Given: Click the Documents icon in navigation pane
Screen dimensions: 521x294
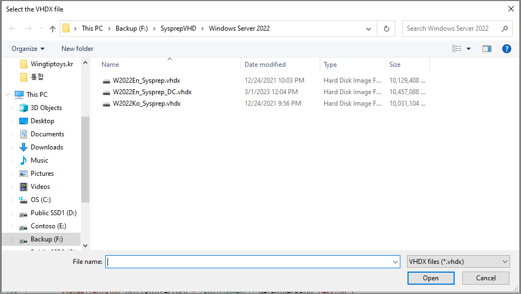Looking at the screenshot, I should point(23,134).
